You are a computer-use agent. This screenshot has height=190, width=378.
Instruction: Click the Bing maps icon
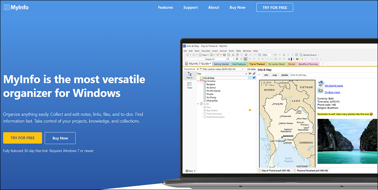[321, 91]
